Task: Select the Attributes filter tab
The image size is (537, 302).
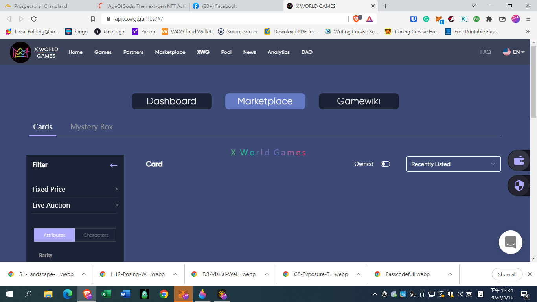Action: pyautogui.click(x=54, y=235)
